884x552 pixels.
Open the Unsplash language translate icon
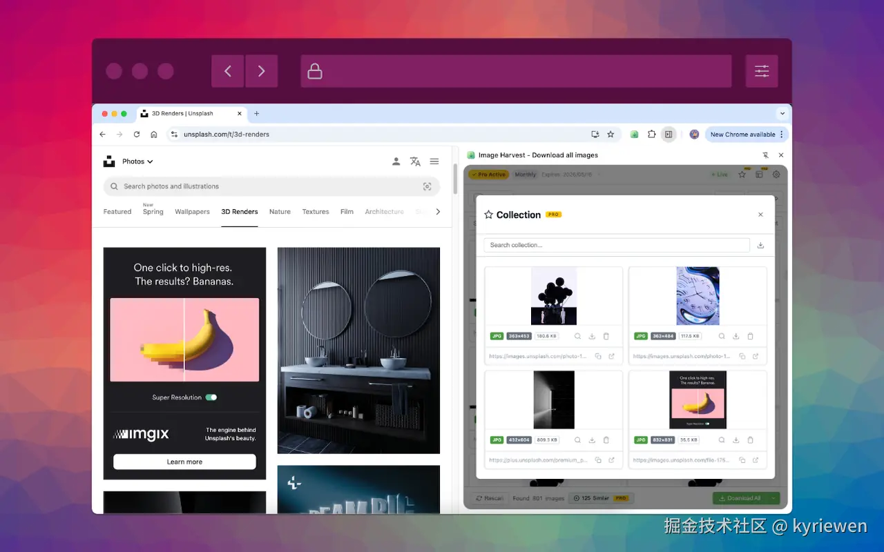[415, 161]
